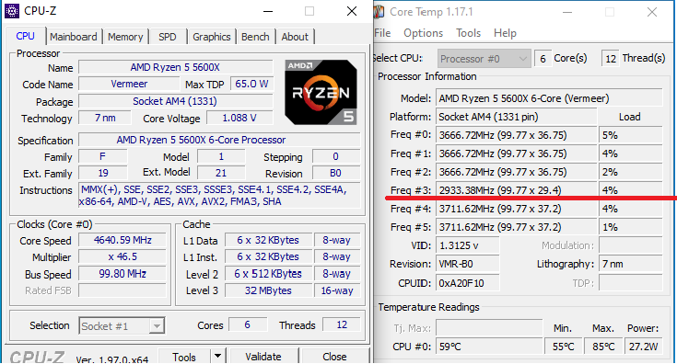Open the SPD tab
Viewport: 677px width, 364px height.
click(x=168, y=37)
